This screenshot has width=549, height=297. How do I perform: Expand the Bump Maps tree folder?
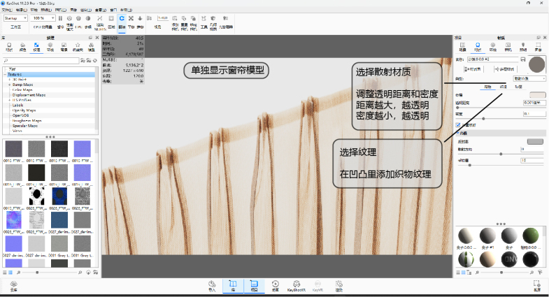[10, 85]
